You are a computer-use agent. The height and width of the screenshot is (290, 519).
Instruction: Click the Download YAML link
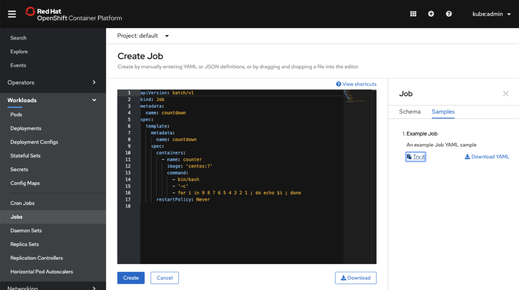(x=487, y=157)
